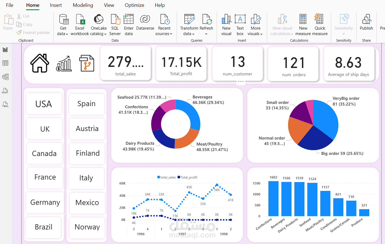Expand the Refresh dropdown arrow

coord(206,34)
